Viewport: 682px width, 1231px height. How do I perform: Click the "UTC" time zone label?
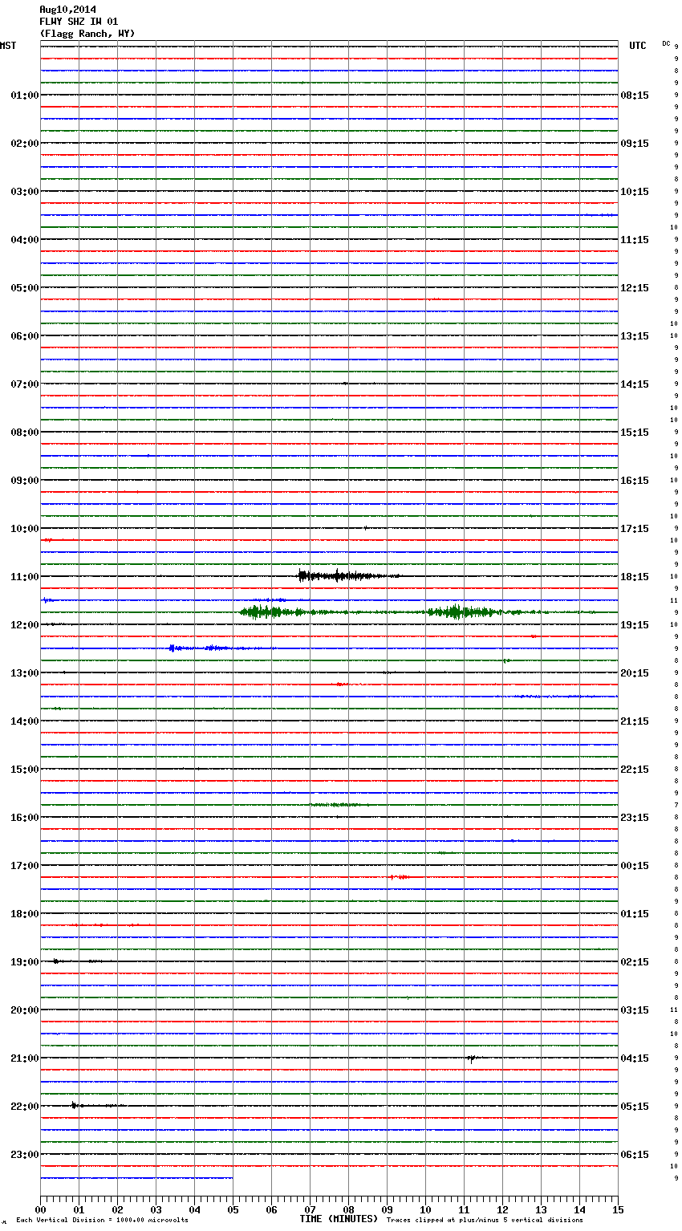click(x=638, y=46)
